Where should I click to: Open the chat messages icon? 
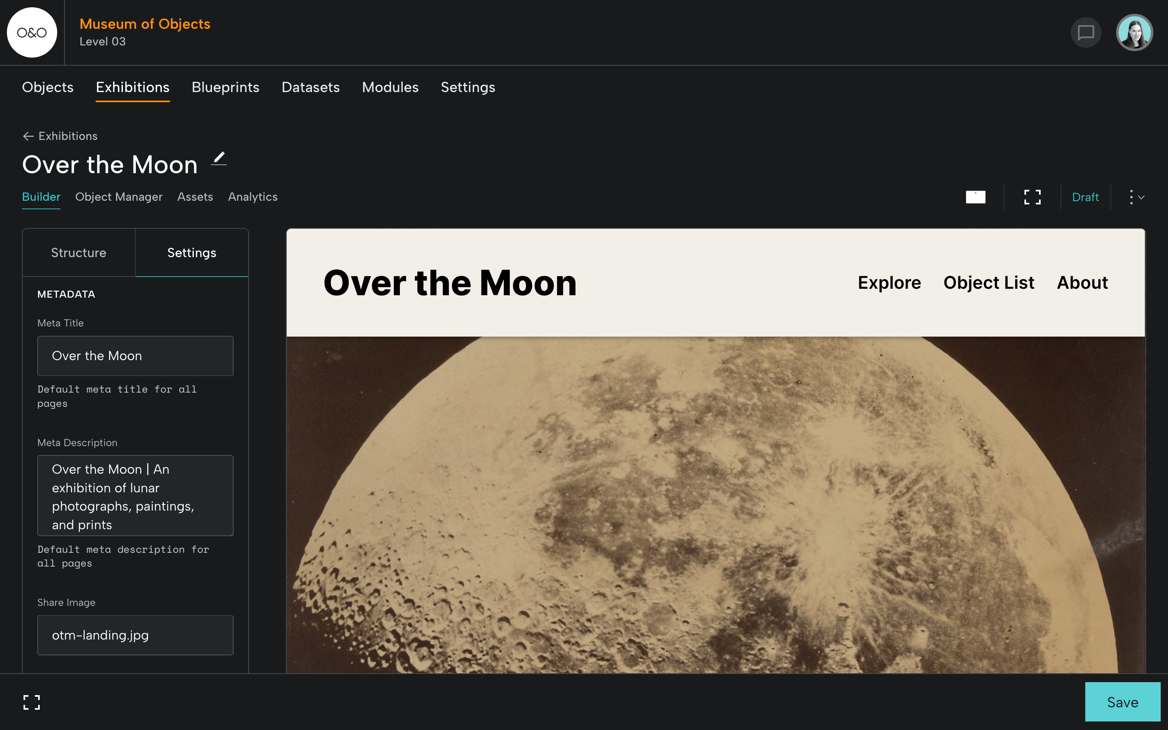click(x=1086, y=32)
